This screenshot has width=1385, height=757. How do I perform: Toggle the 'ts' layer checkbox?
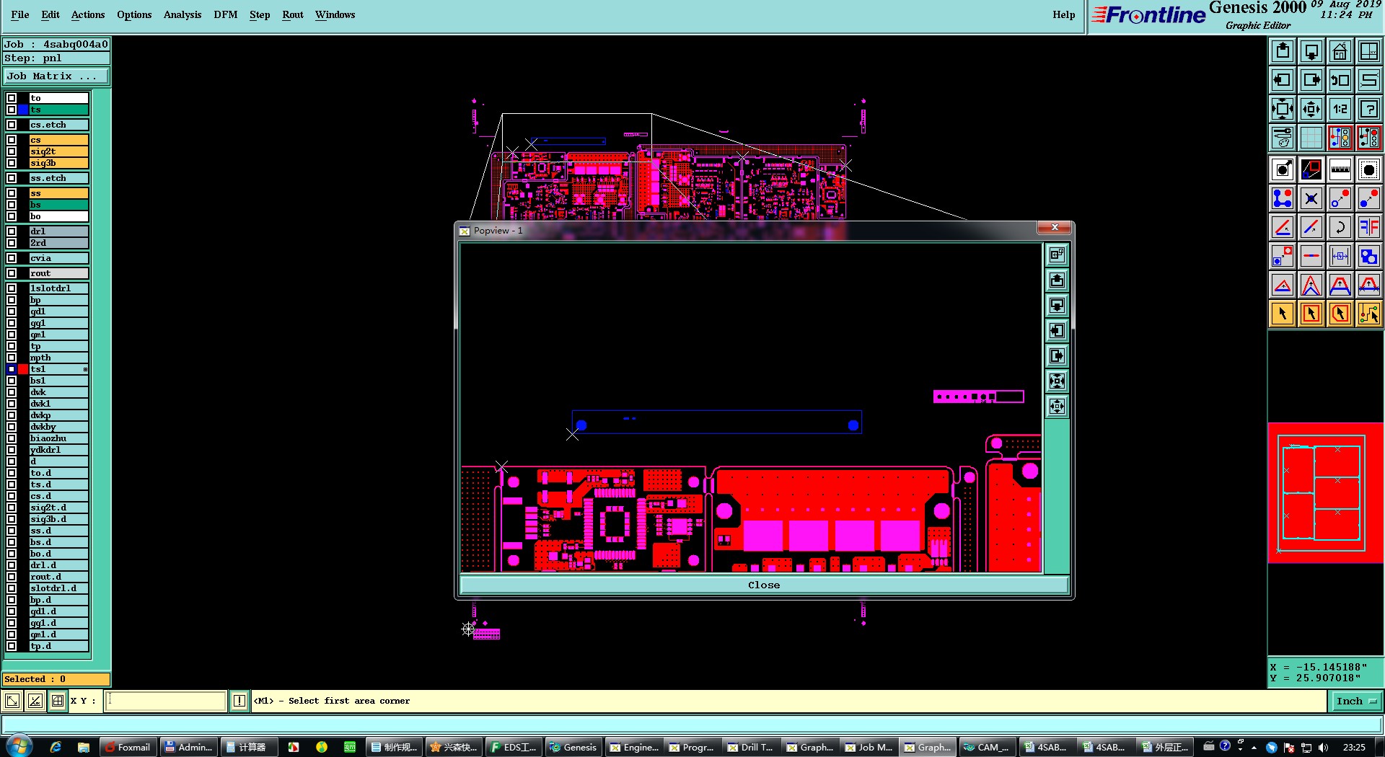12,110
